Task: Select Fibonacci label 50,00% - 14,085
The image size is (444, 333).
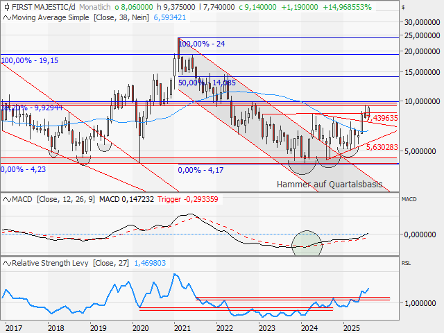Action: 207,83
